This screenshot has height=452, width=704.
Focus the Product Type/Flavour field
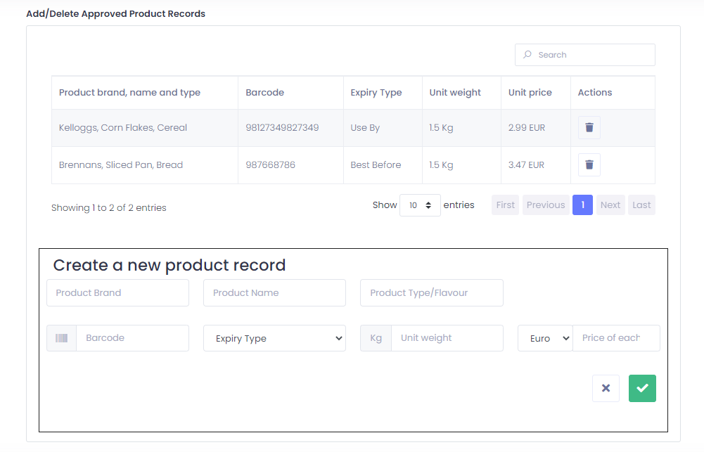(431, 292)
